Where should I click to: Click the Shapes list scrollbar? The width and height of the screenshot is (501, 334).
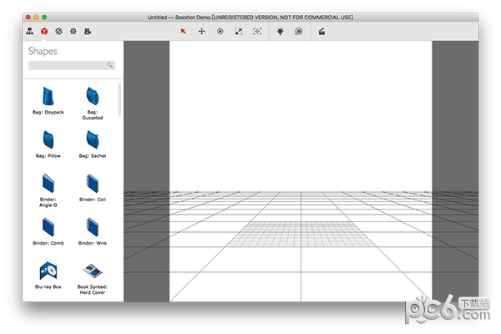(119, 99)
